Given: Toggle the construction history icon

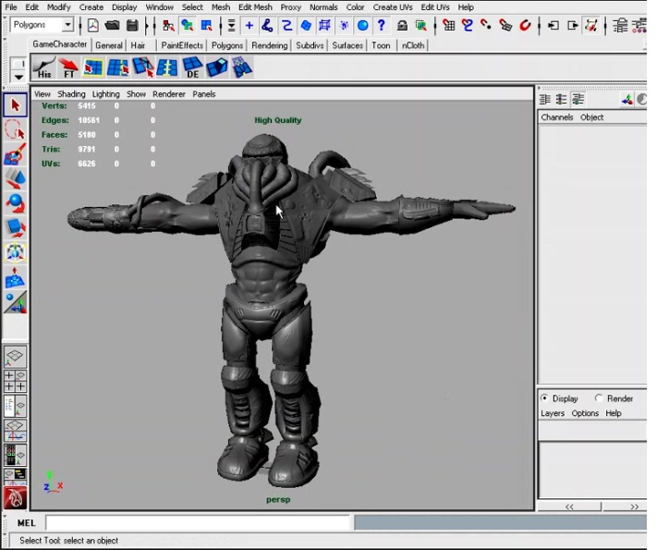Looking at the screenshot, I should [591, 26].
